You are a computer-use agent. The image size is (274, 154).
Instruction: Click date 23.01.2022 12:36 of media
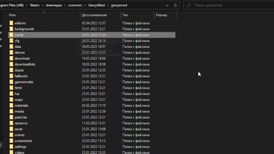[94, 111]
